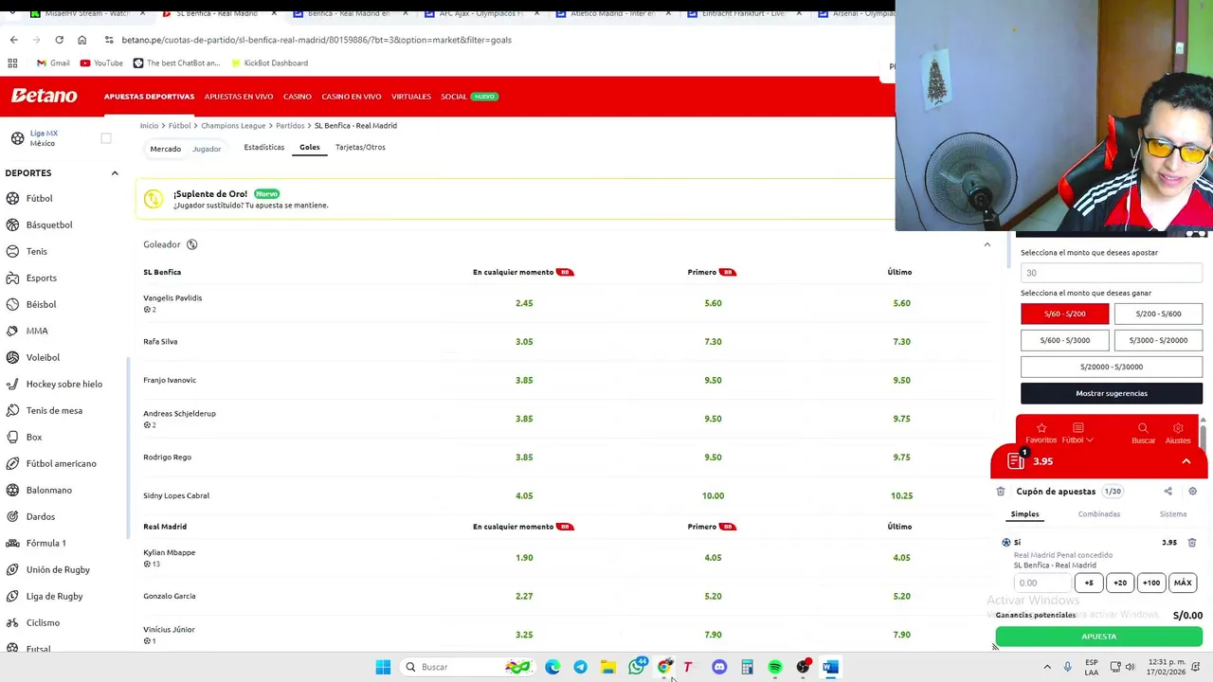Click Mostrar sugerencias button
The width and height of the screenshot is (1213, 682).
(x=1112, y=393)
